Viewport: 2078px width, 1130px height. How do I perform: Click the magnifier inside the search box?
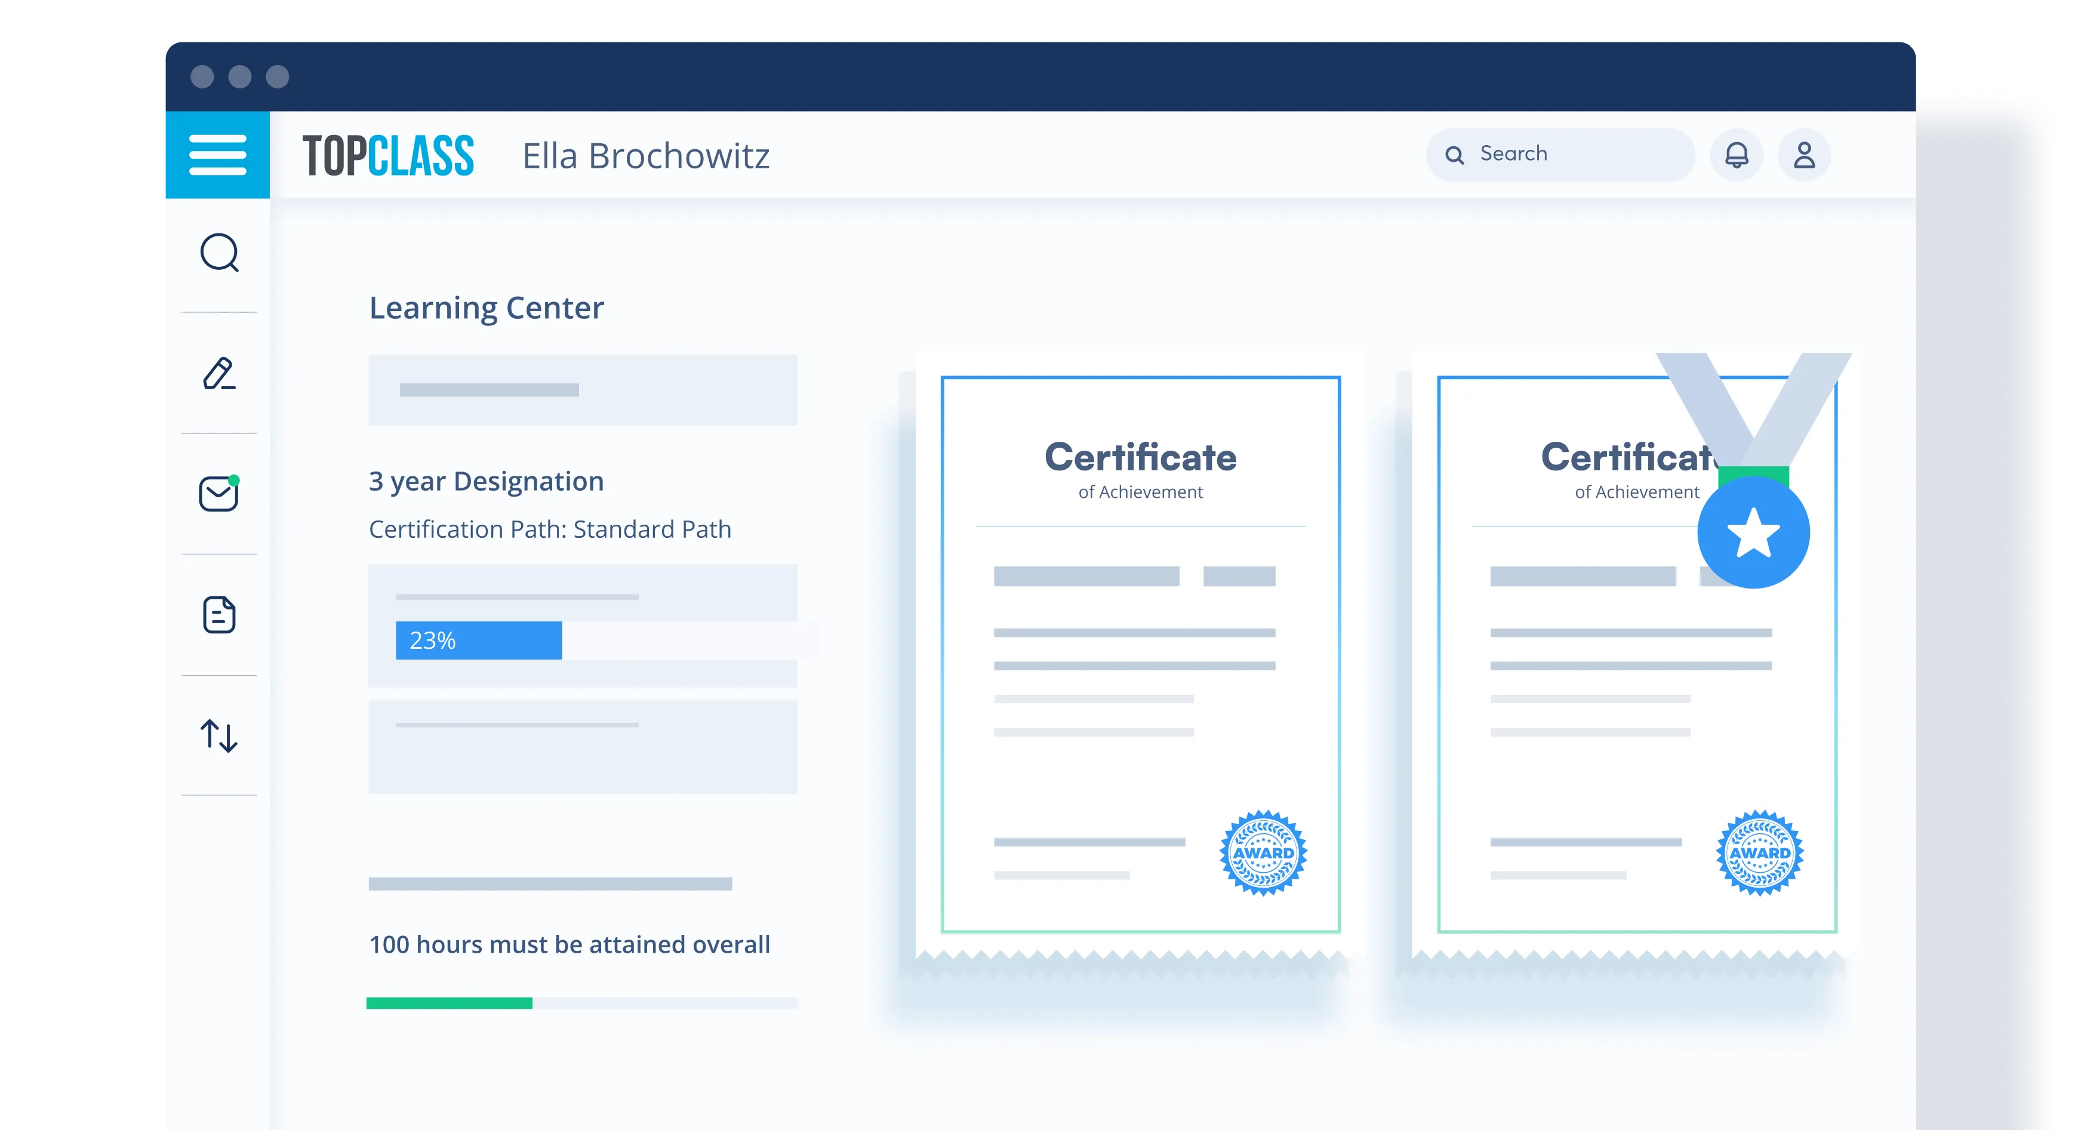[x=1454, y=155]
